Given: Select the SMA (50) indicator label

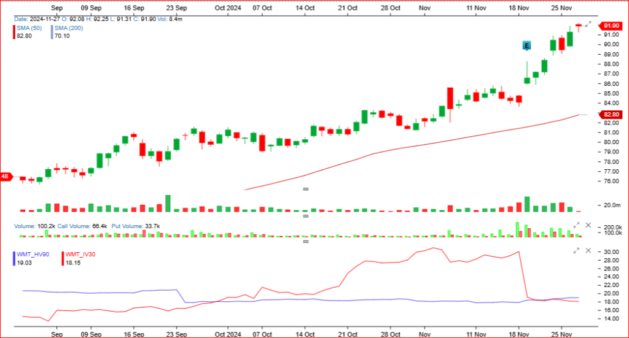Looking at the screenshot, I should [29, 28].
